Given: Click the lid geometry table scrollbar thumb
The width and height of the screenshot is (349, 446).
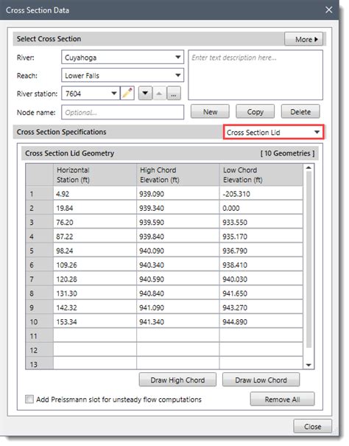Looking at the screenshot, I should [x=309, y=259].
